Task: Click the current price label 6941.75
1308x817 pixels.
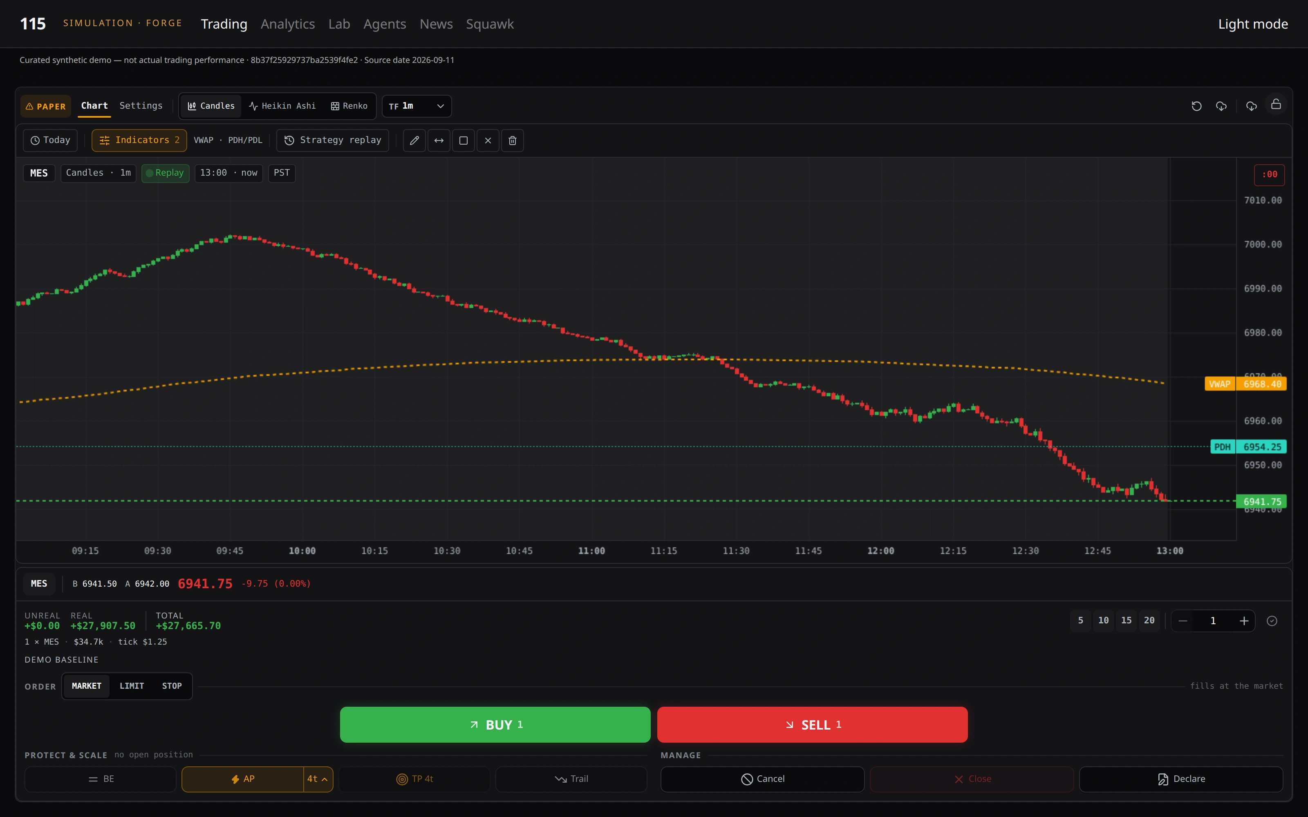Action: tap(1261, 502)
